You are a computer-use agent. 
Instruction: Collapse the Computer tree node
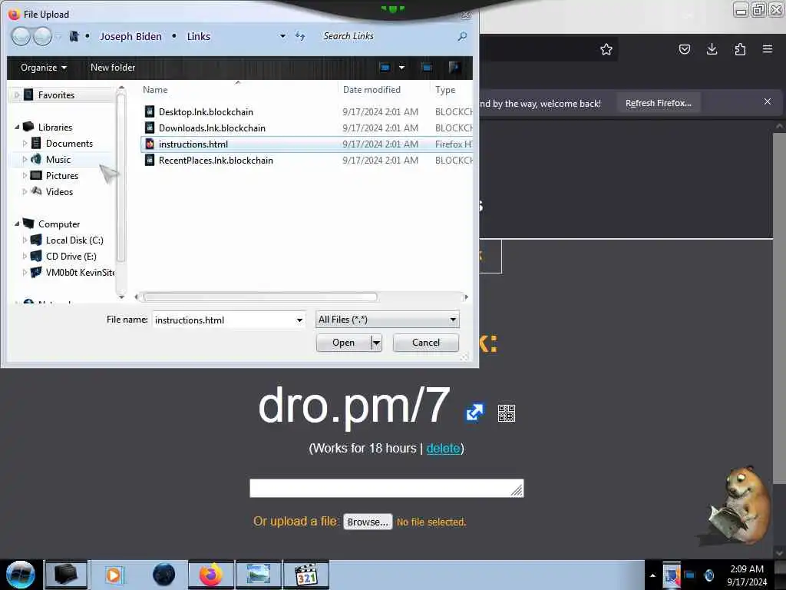click(17, 224)
